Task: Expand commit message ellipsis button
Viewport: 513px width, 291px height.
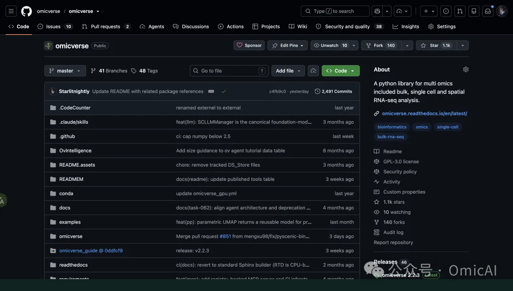Action: point(211,91)
